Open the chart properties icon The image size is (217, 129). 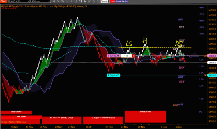coord(94,1)
